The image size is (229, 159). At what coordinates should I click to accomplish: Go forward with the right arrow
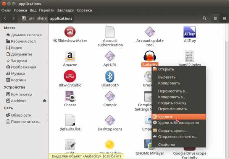click(x=13, y=18)
